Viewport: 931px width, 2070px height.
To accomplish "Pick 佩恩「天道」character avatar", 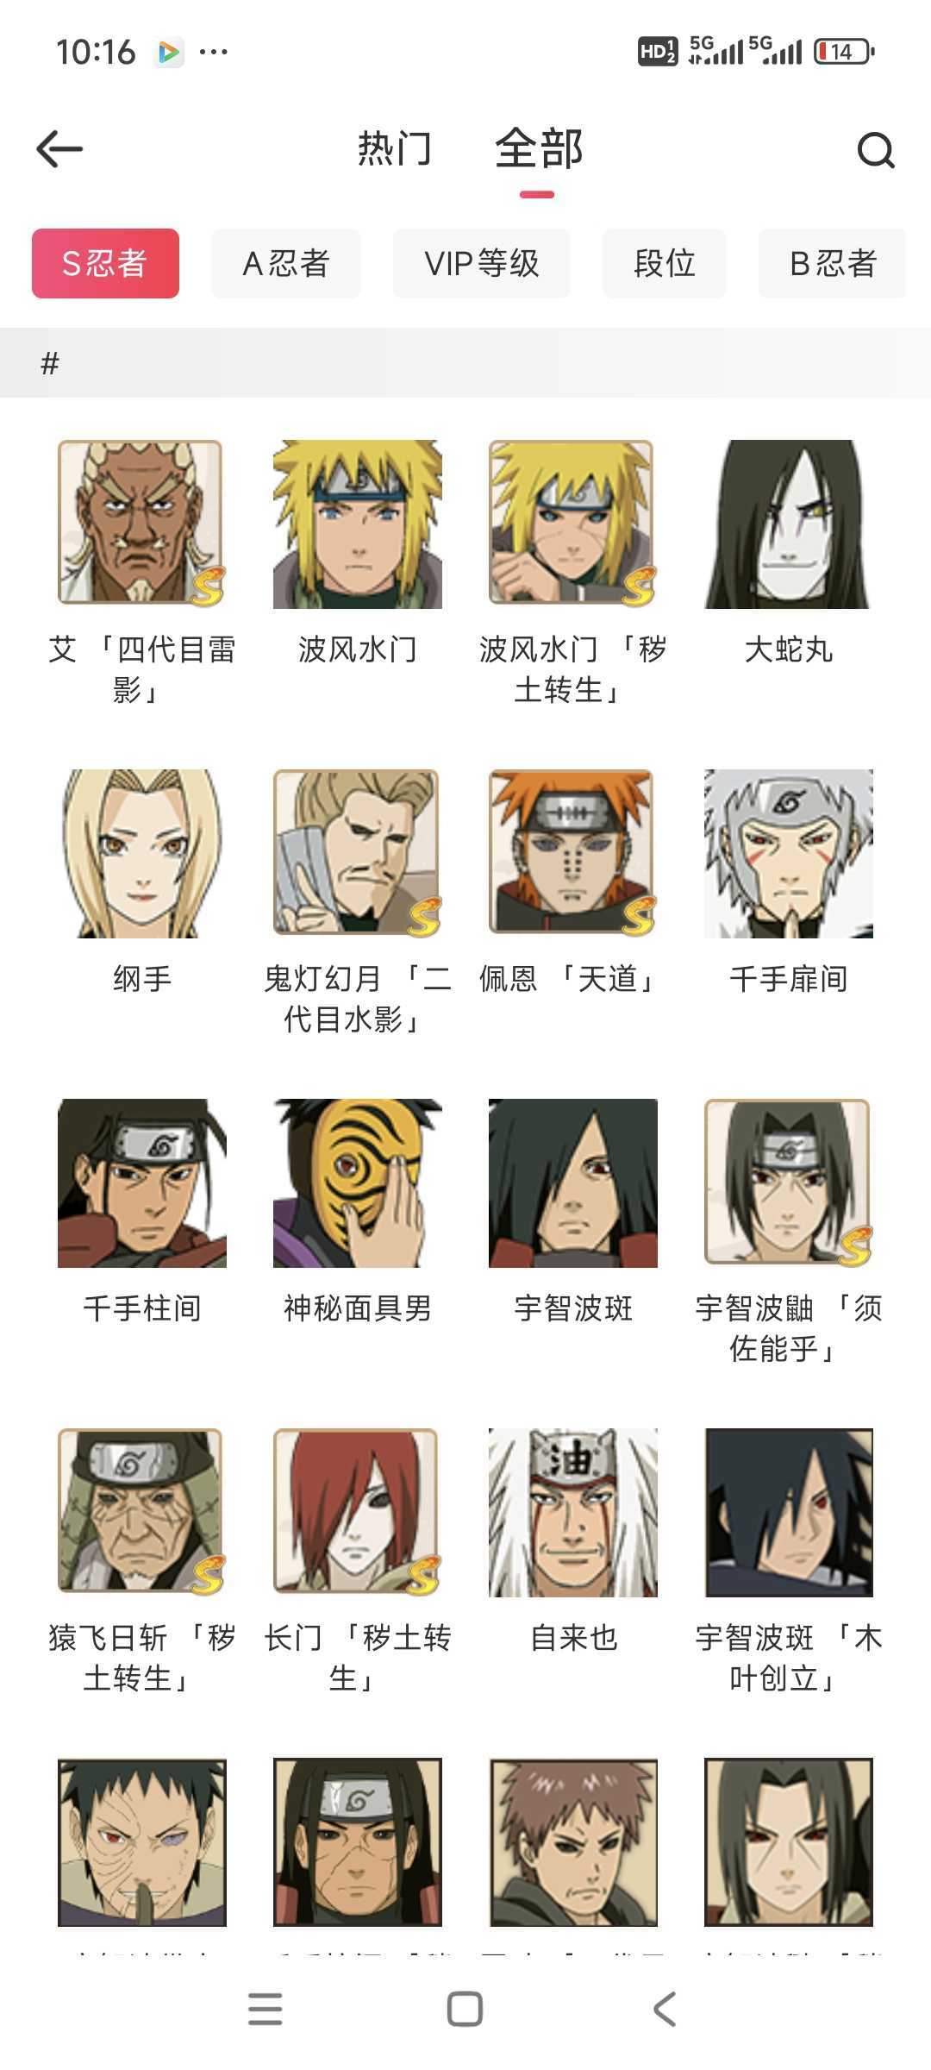I will [573, 854].
